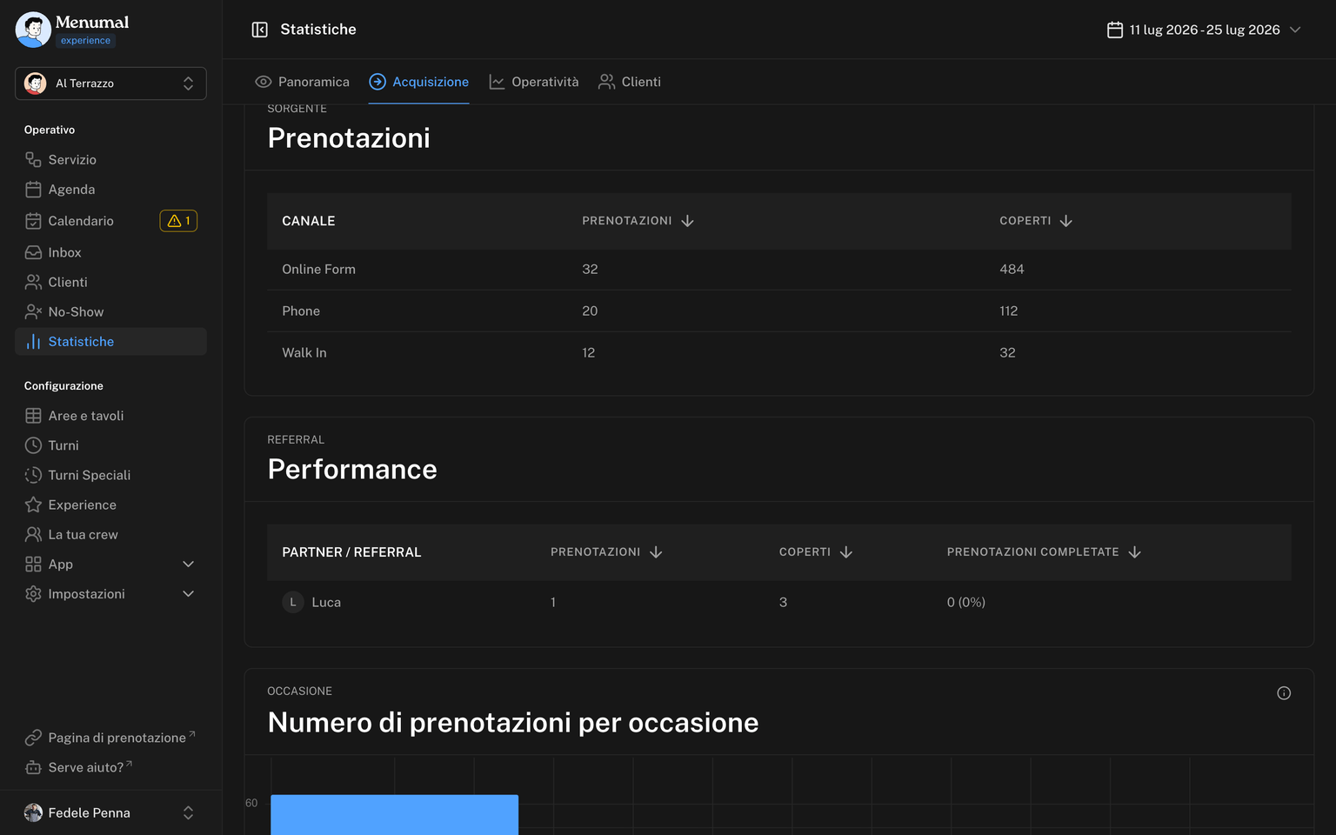The width and height of the screenshot is (1336, 835).
Task: Click the Statistiche bar chart icon
Action: pyautogui.click(x=33, y=342)
